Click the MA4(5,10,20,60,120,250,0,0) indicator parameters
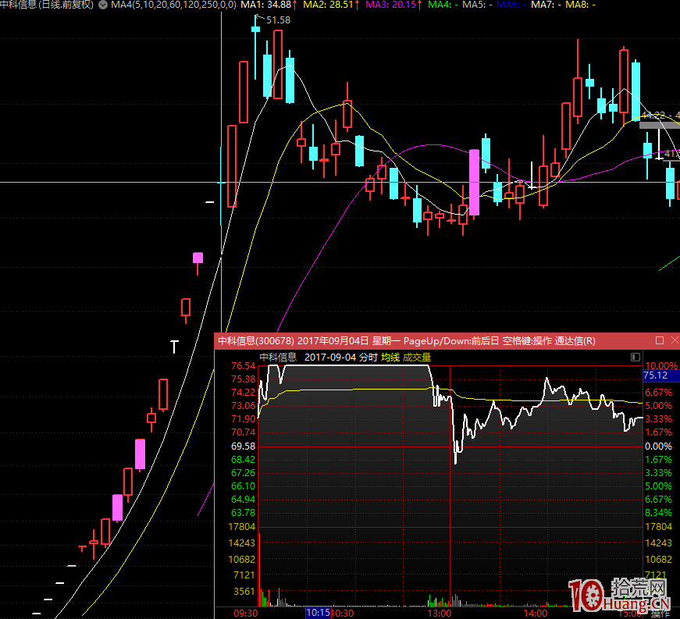Image resolution: width=680 pixels, height=619 pixels. 173,5
